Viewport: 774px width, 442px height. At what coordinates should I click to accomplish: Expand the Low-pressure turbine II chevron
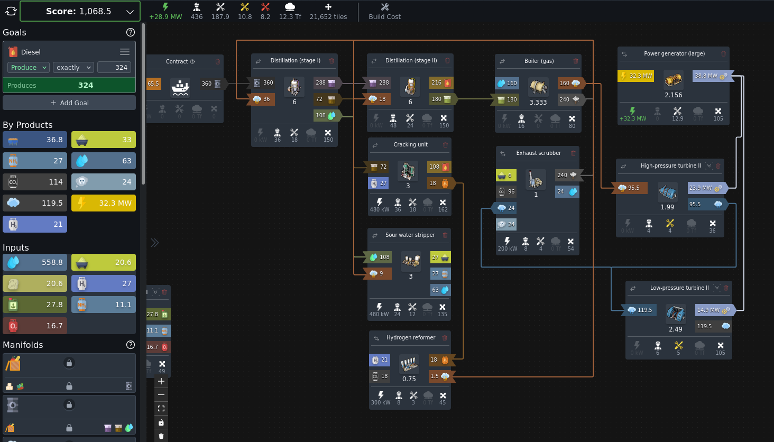pos(717,288)
